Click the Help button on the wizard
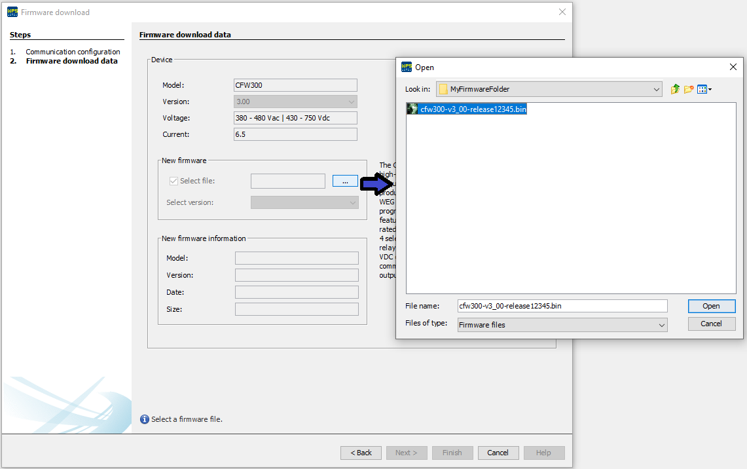The image size is (747, 469). coord(543,452)
